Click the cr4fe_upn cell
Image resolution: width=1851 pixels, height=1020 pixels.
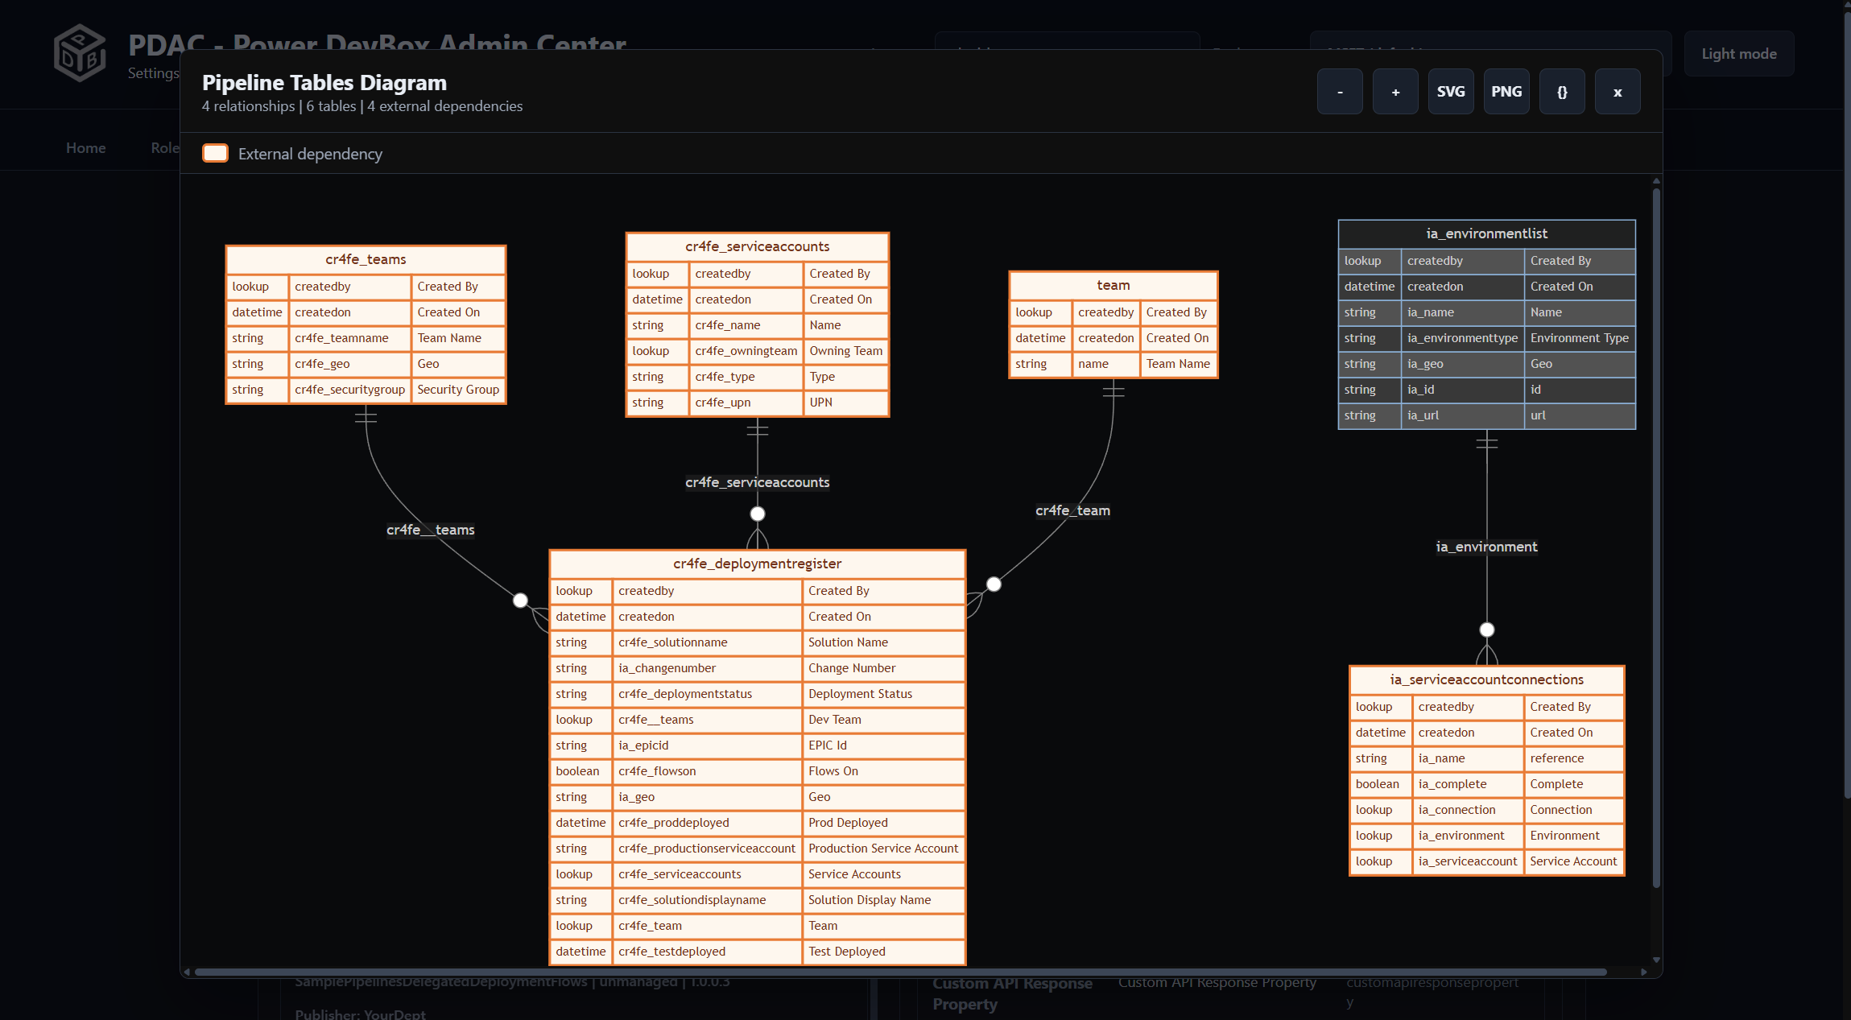tap(746, 403)
